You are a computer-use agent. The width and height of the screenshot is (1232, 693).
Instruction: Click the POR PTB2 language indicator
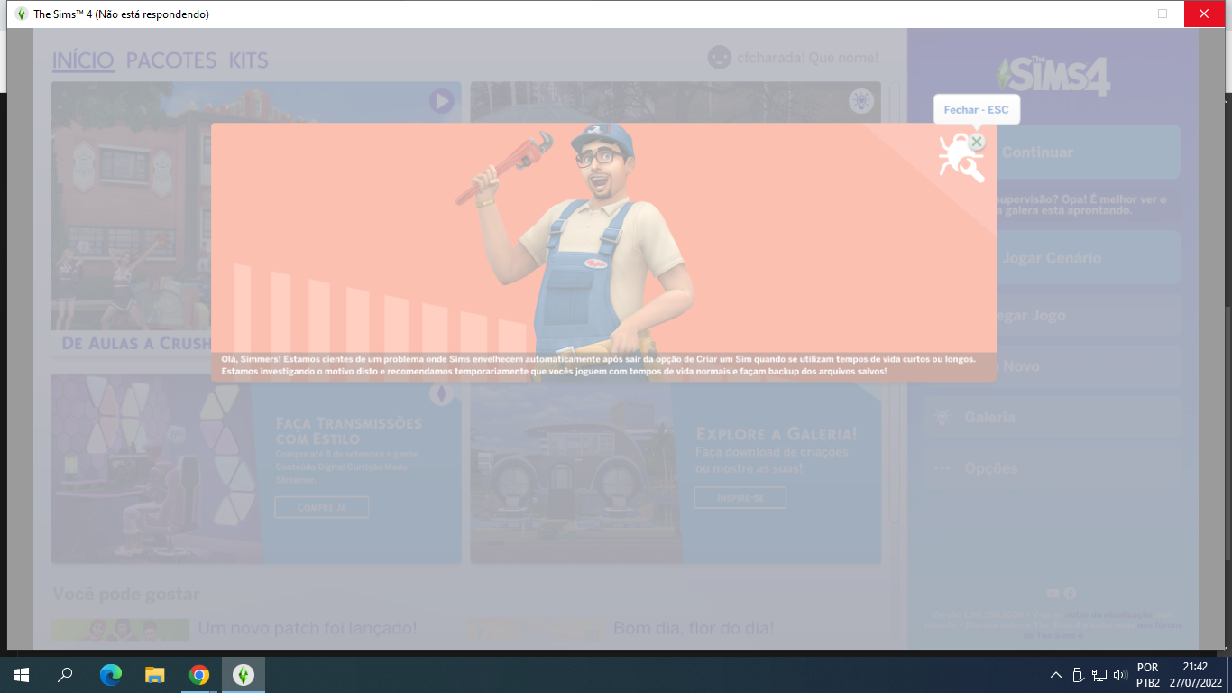(1148, 675)
